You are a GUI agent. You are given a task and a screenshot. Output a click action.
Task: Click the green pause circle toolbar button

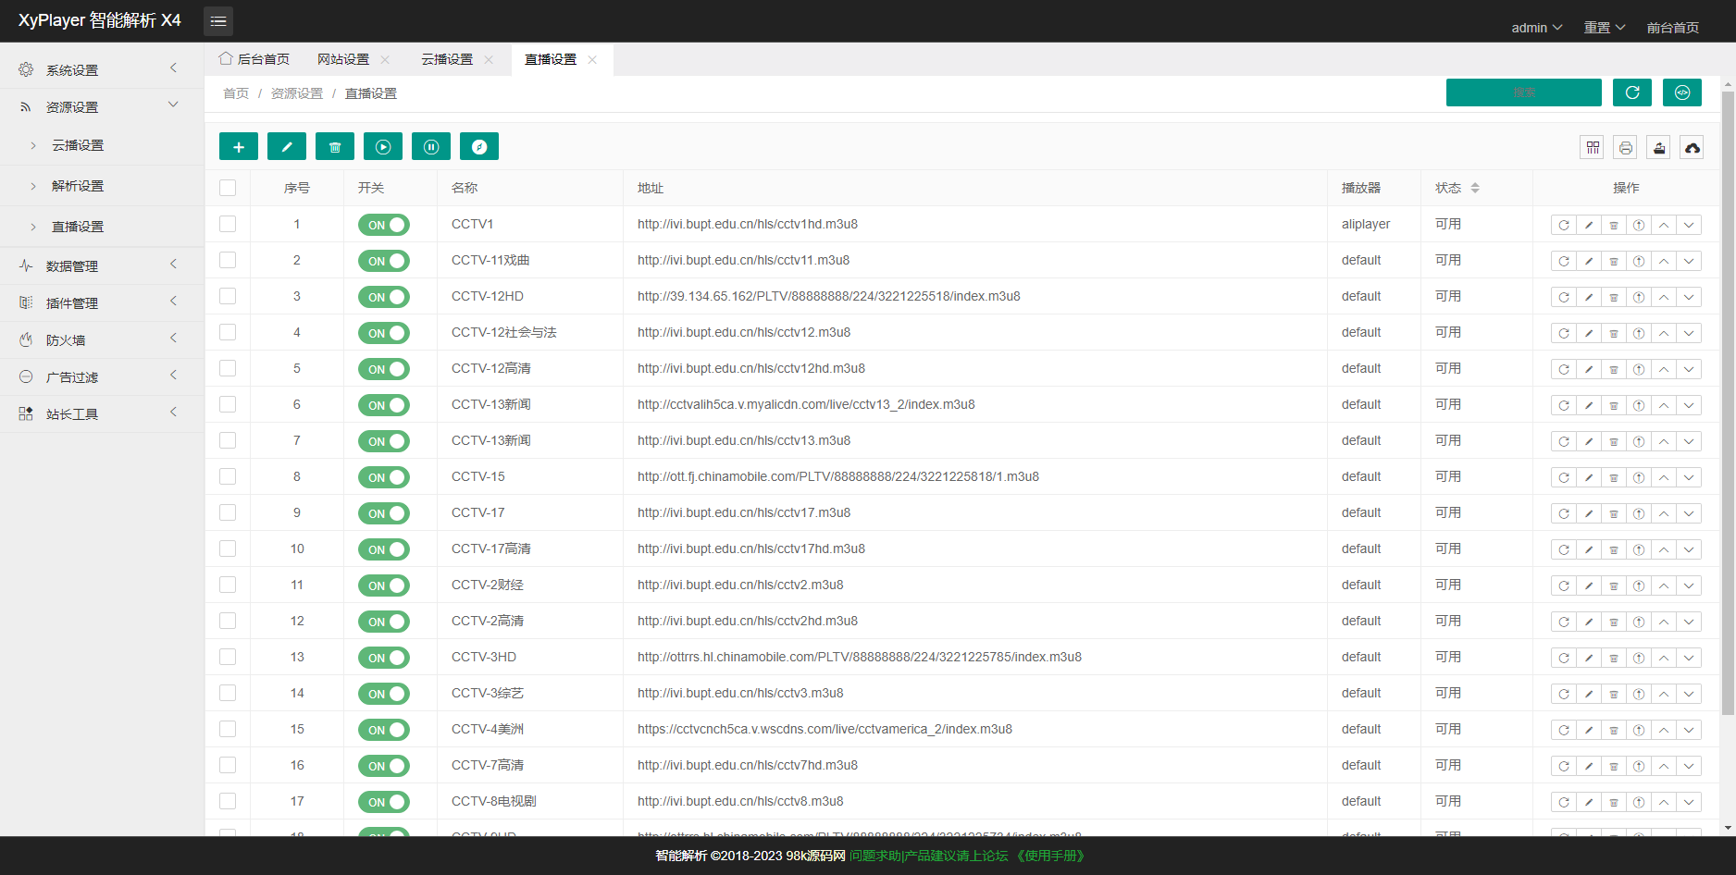pyautogui.click(x=431, y=147)
